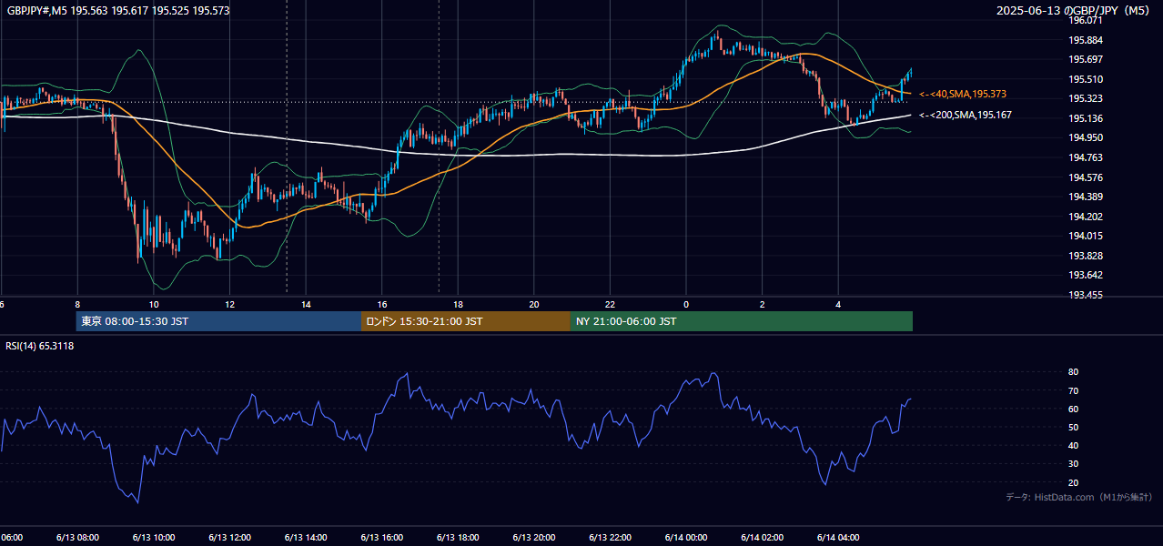This screenshot has height=546, width=1163.
Task: Click price axis value 194.576
Action: coord(1086,177)
